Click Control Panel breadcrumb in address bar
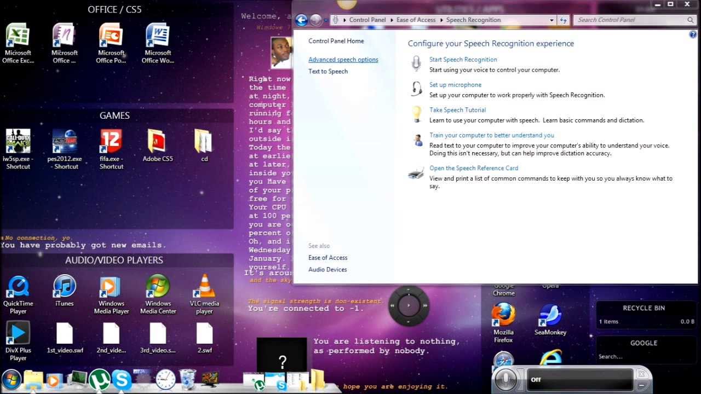701x394 pixels. point(367,20)
